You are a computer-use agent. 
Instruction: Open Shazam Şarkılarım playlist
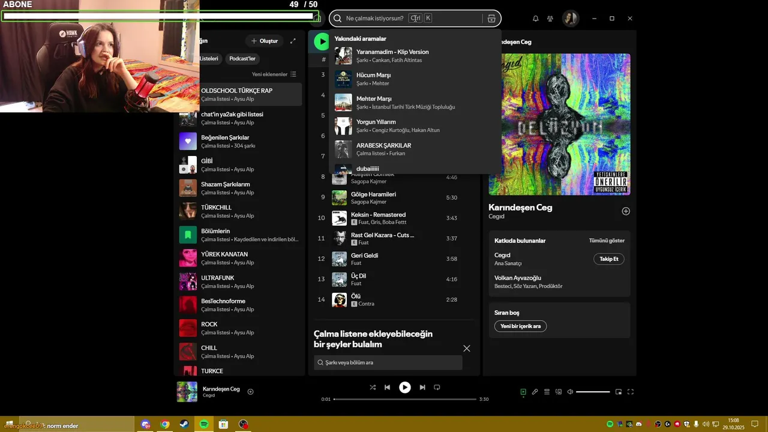point(240,188)
